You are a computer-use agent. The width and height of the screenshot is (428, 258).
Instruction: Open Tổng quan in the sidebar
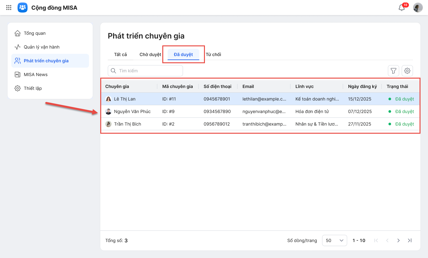[x=34, y=33]
